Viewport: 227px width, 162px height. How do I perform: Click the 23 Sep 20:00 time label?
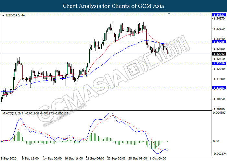coord(116,159)
